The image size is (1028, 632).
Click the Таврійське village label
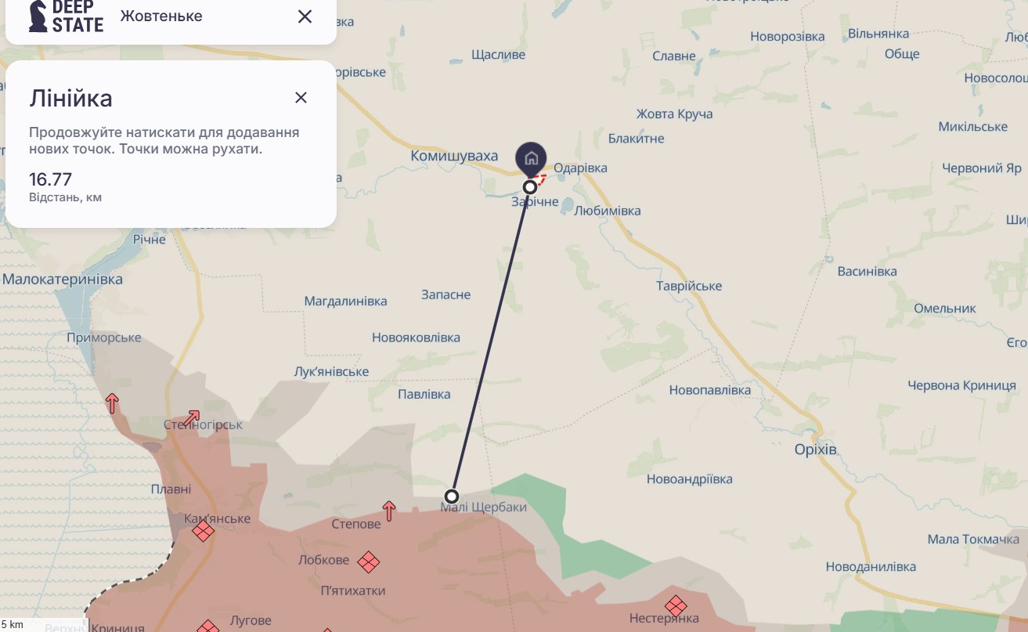[689, 286]
